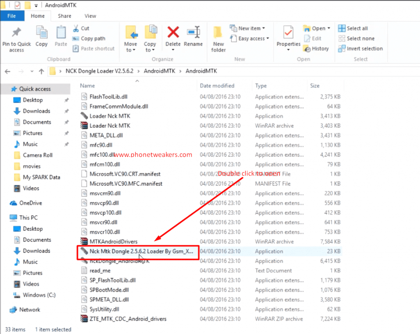
Task: Select Loader Nck MTK WinRAR archive icon
Action: point(84,126)
